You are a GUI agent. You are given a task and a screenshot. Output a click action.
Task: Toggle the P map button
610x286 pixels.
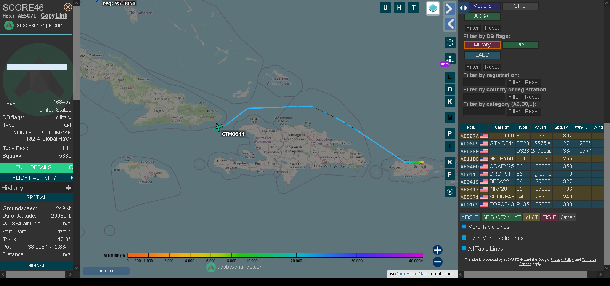[450, 134]
